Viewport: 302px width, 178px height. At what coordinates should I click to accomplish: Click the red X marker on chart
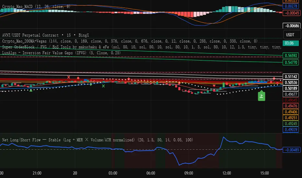tap(68, 77)
